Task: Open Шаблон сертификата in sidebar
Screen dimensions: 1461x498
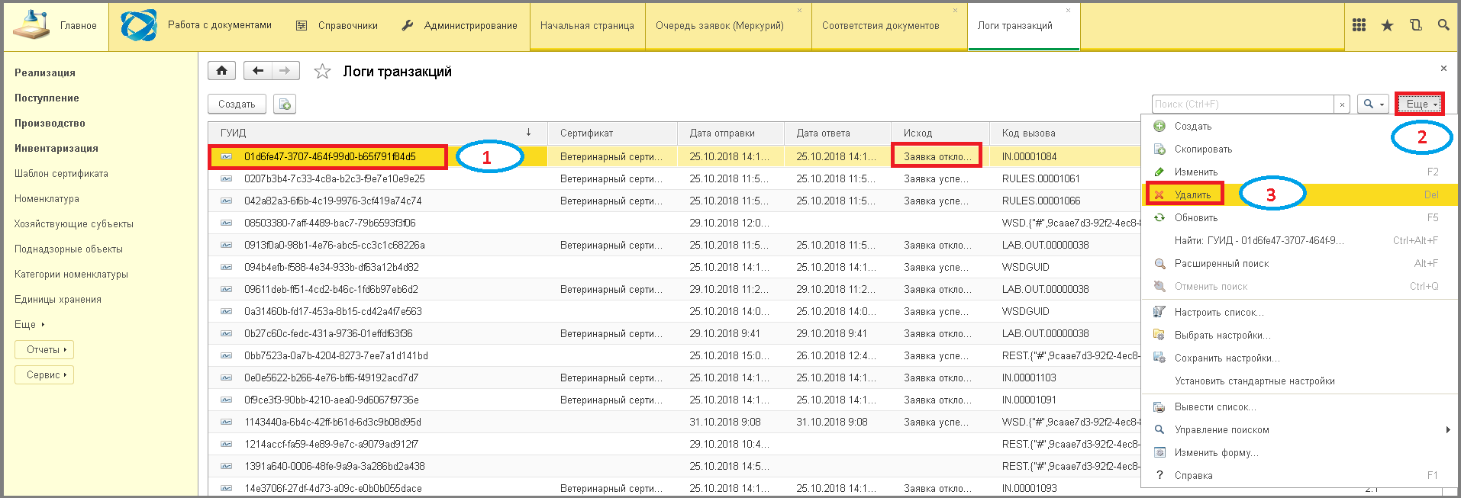Action: [x=61, y=173]
